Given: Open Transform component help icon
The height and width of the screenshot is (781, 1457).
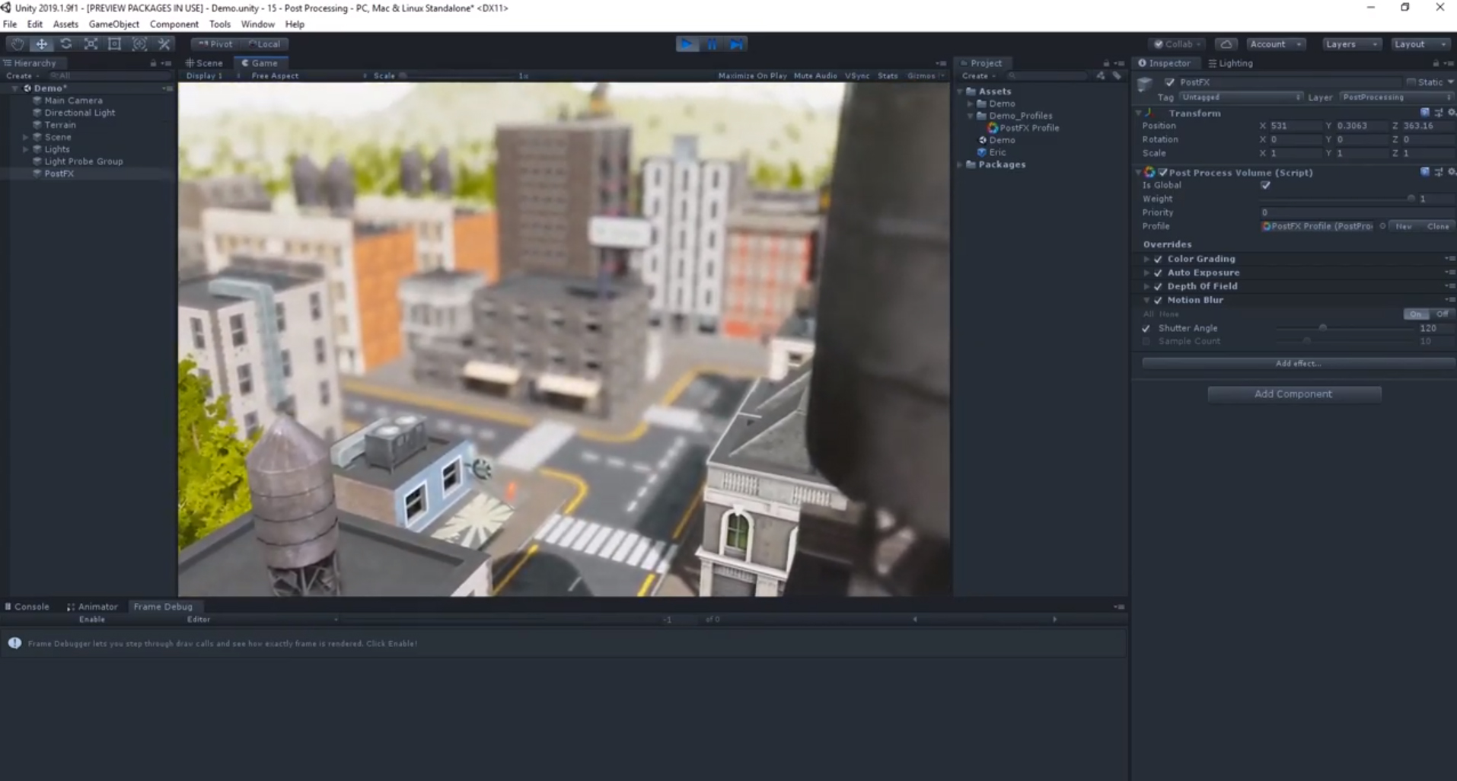Looking at the screenshot, I should (x=1425, y=113).
